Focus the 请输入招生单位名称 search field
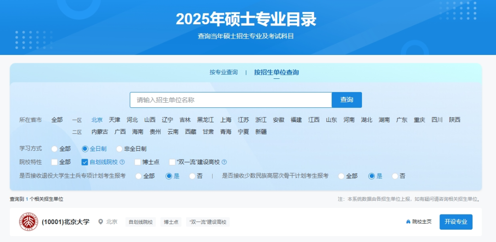This screenshot has height=242, width=496. [x=231, y=100]
